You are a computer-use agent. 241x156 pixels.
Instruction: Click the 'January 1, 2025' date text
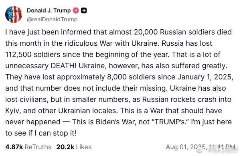click(x=205, y=77)
